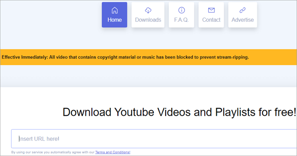This screenshot has width=297, height=156.
Task: Open the F.A.Q. label
Action: pyautogui.click(x=181, y=20)
